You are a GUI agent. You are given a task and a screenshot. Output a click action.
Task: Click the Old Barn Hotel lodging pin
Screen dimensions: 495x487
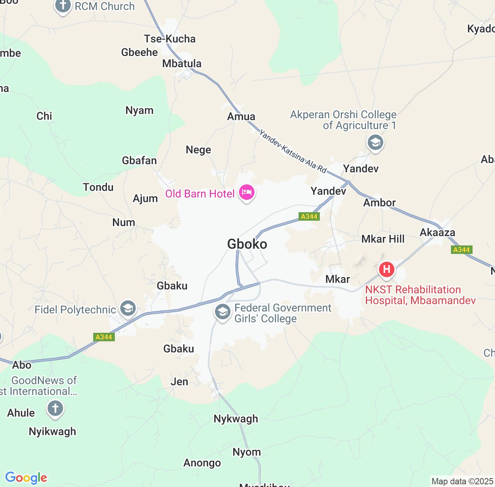pos(247,193)
